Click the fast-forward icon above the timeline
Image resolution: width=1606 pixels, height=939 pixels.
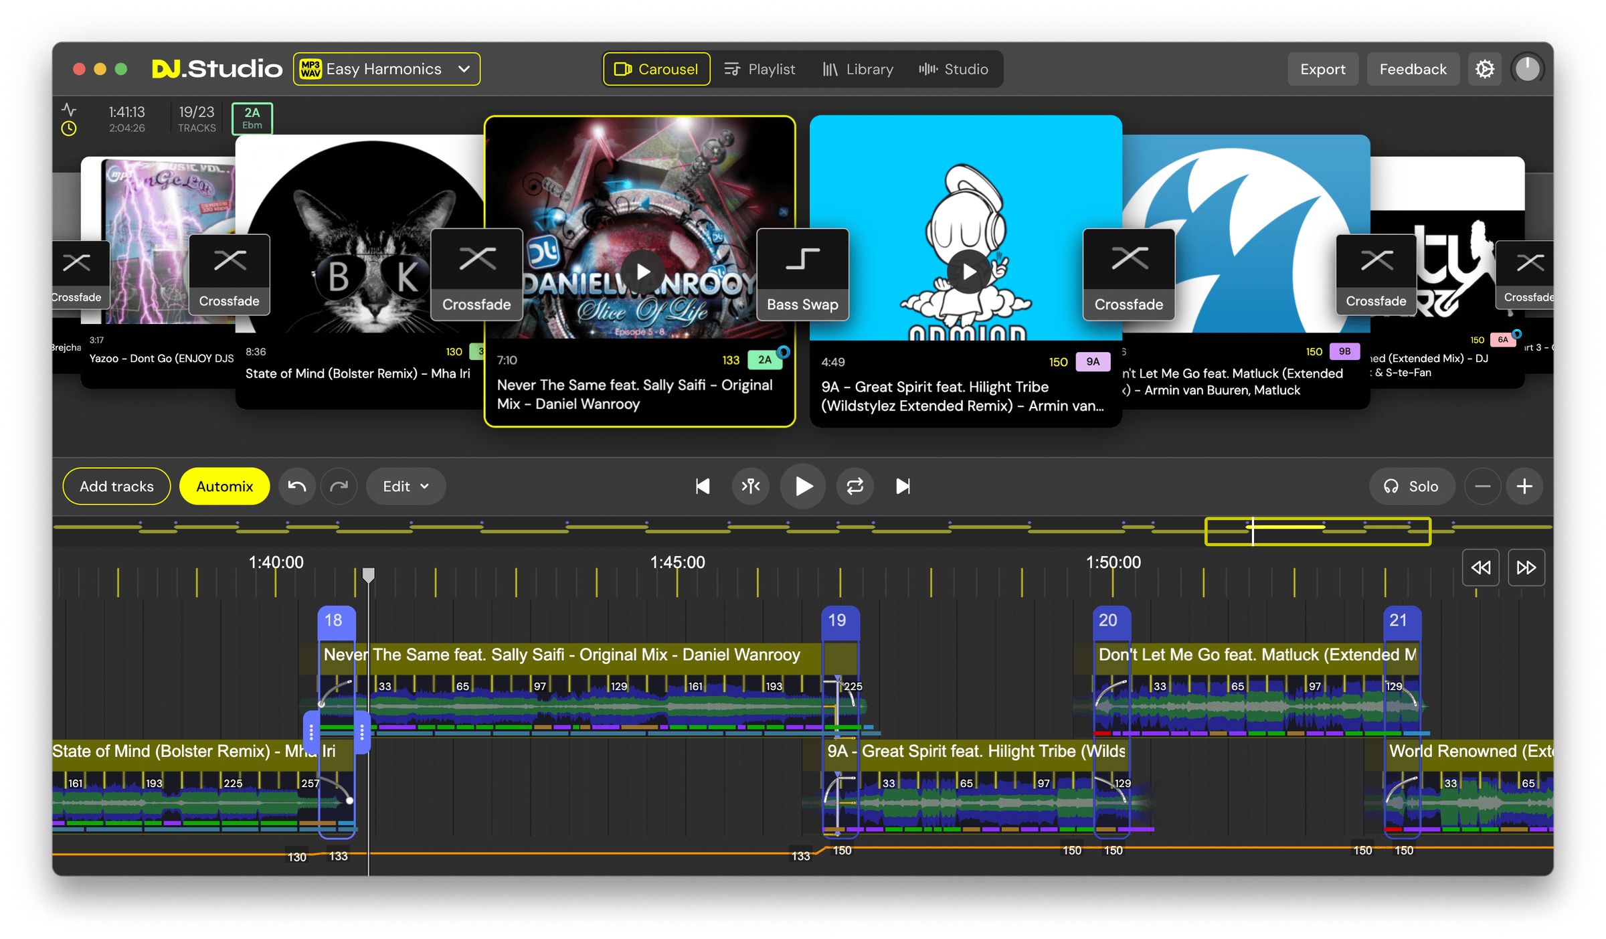(x=1526, y=567)
